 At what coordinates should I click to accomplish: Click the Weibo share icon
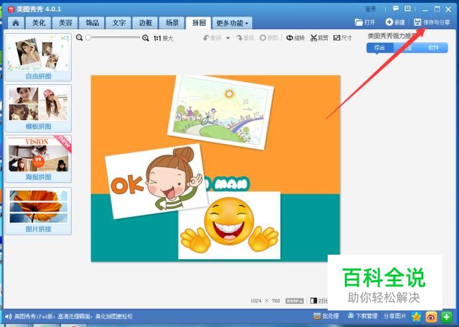[431, 316]
